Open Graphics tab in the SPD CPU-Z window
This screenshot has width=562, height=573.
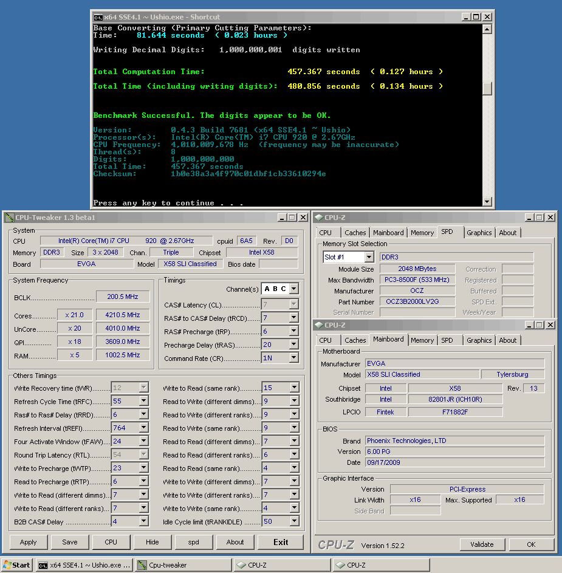[x=479, y=233]
